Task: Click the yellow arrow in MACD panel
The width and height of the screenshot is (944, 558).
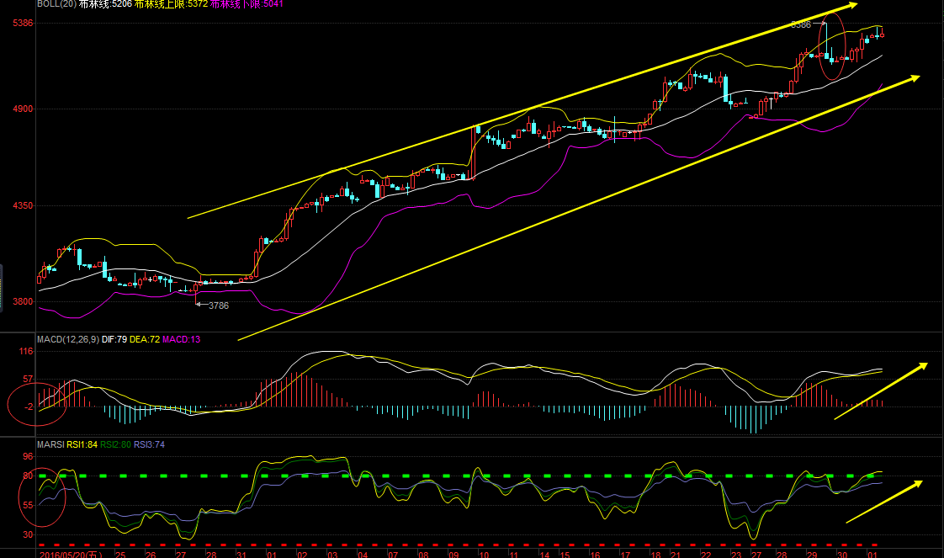Action: [880, 391]
